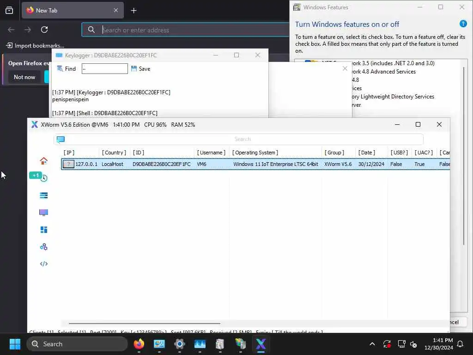Viewport: 473px width, 355px height.
Task: Sort by the [ UAC? ] column header
Action: [x=424, y=153]
